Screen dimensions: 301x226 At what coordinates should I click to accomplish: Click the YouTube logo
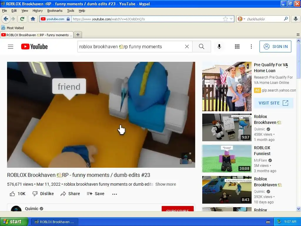34,46
